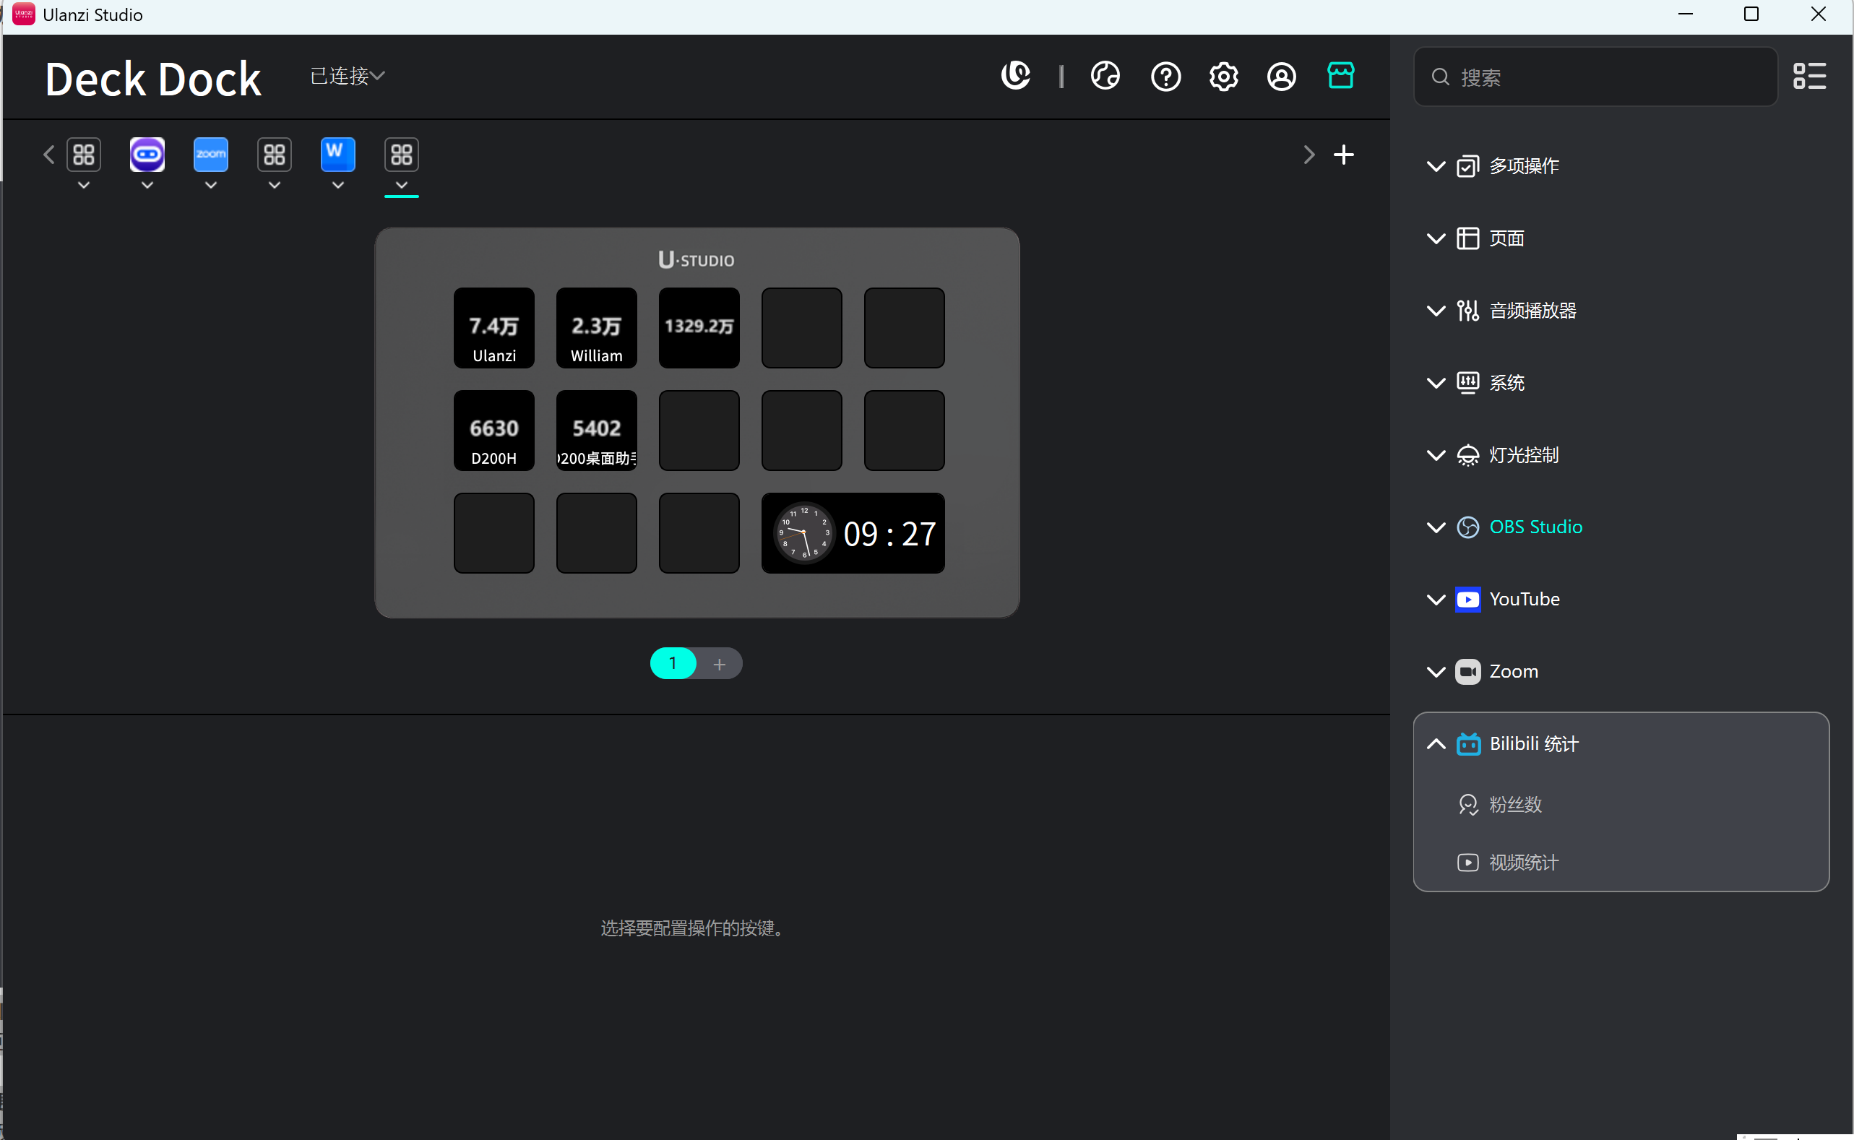1854x1140 pixels.
Task: Toggle the list view icon beside search
Action: coord(1808,76)
